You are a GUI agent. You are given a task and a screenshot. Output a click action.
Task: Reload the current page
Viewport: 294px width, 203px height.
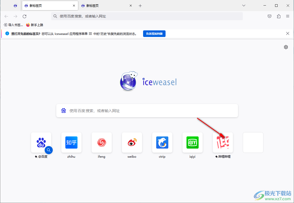click(24, 16)
